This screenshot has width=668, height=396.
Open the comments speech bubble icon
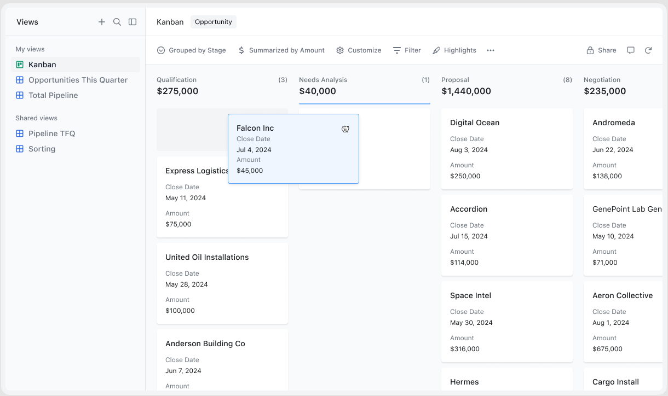click(x=631, y=50)
